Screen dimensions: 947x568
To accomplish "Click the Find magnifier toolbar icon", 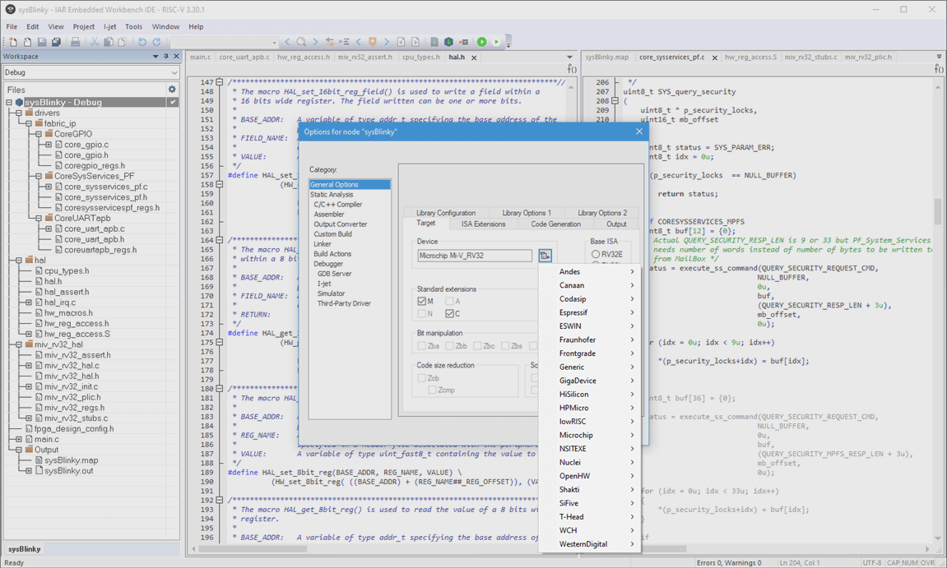I will [x=301, y=42].
